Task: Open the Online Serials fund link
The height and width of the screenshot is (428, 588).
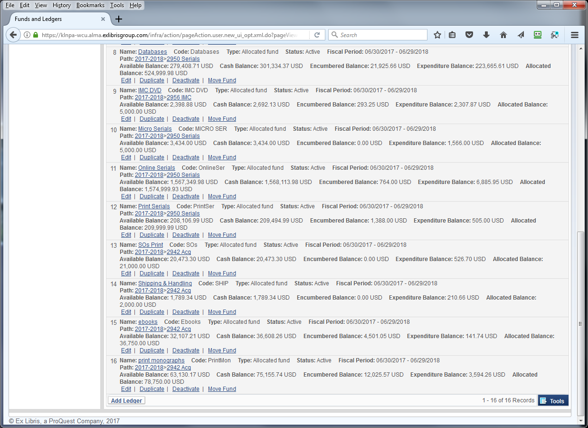Action: click(157, 168)
